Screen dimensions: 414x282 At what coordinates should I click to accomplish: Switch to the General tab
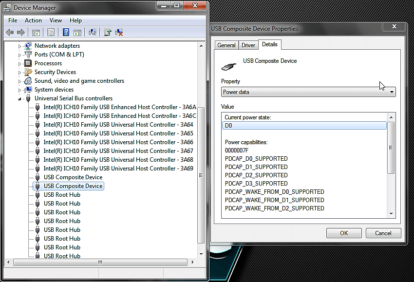coord(226,45)
